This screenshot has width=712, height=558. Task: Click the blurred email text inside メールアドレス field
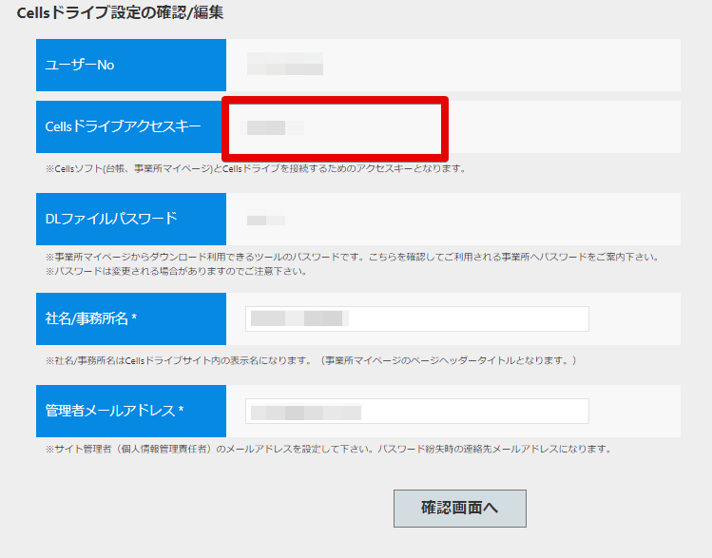click(306, 413)
